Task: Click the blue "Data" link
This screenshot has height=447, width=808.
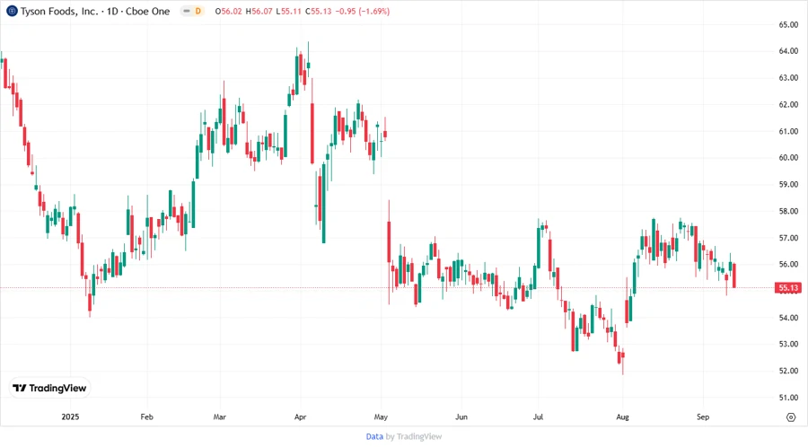Action: (x=374, y=436)
